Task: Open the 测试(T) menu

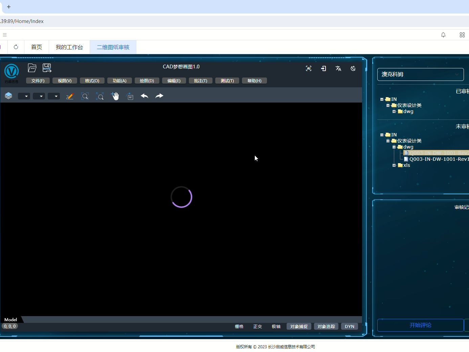Action: [227, 81]
